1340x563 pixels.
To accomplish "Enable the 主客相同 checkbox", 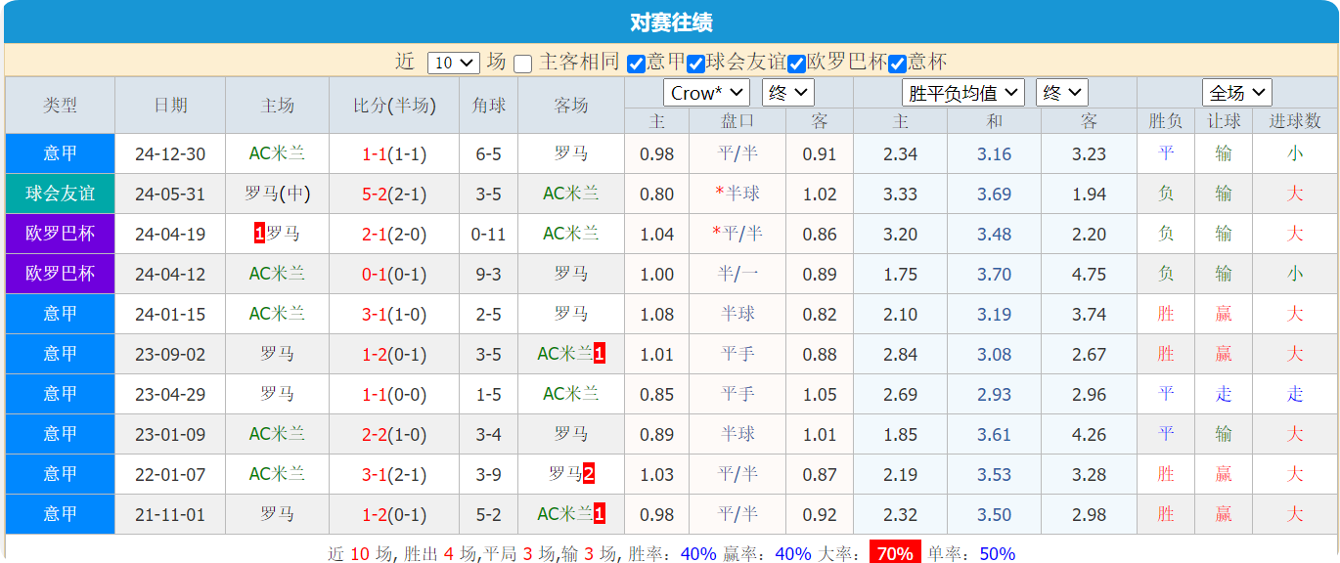I will point(521,61).
